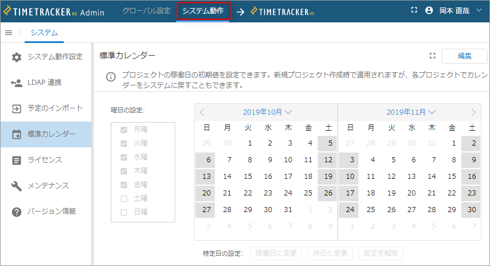Open ライセンス in sidebar
490x266 pixels.
(47, 160)
